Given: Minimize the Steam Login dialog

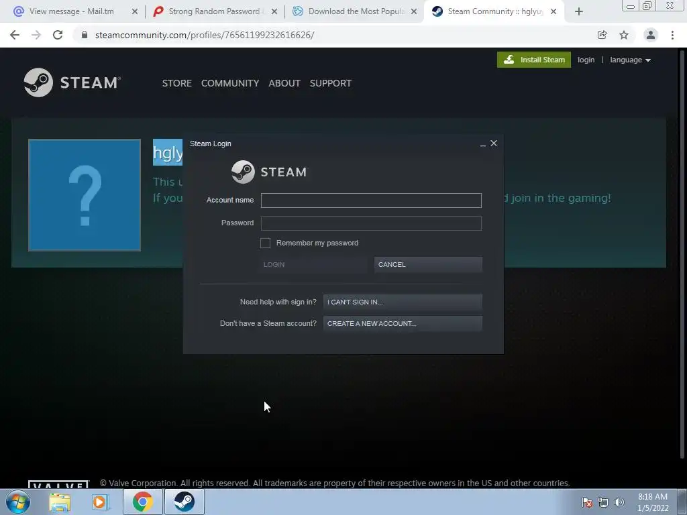Looking at the screenshot, I should coord(483,144).
